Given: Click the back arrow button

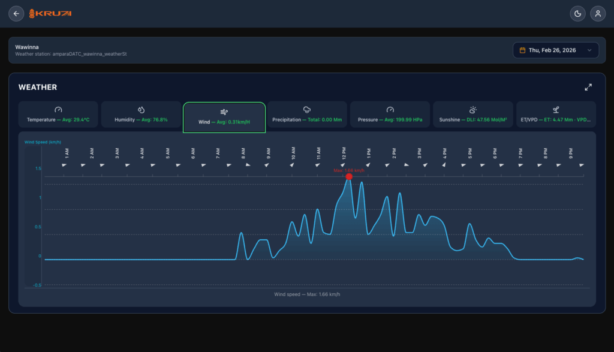Looking at the screenshot, I should point(16,14).
